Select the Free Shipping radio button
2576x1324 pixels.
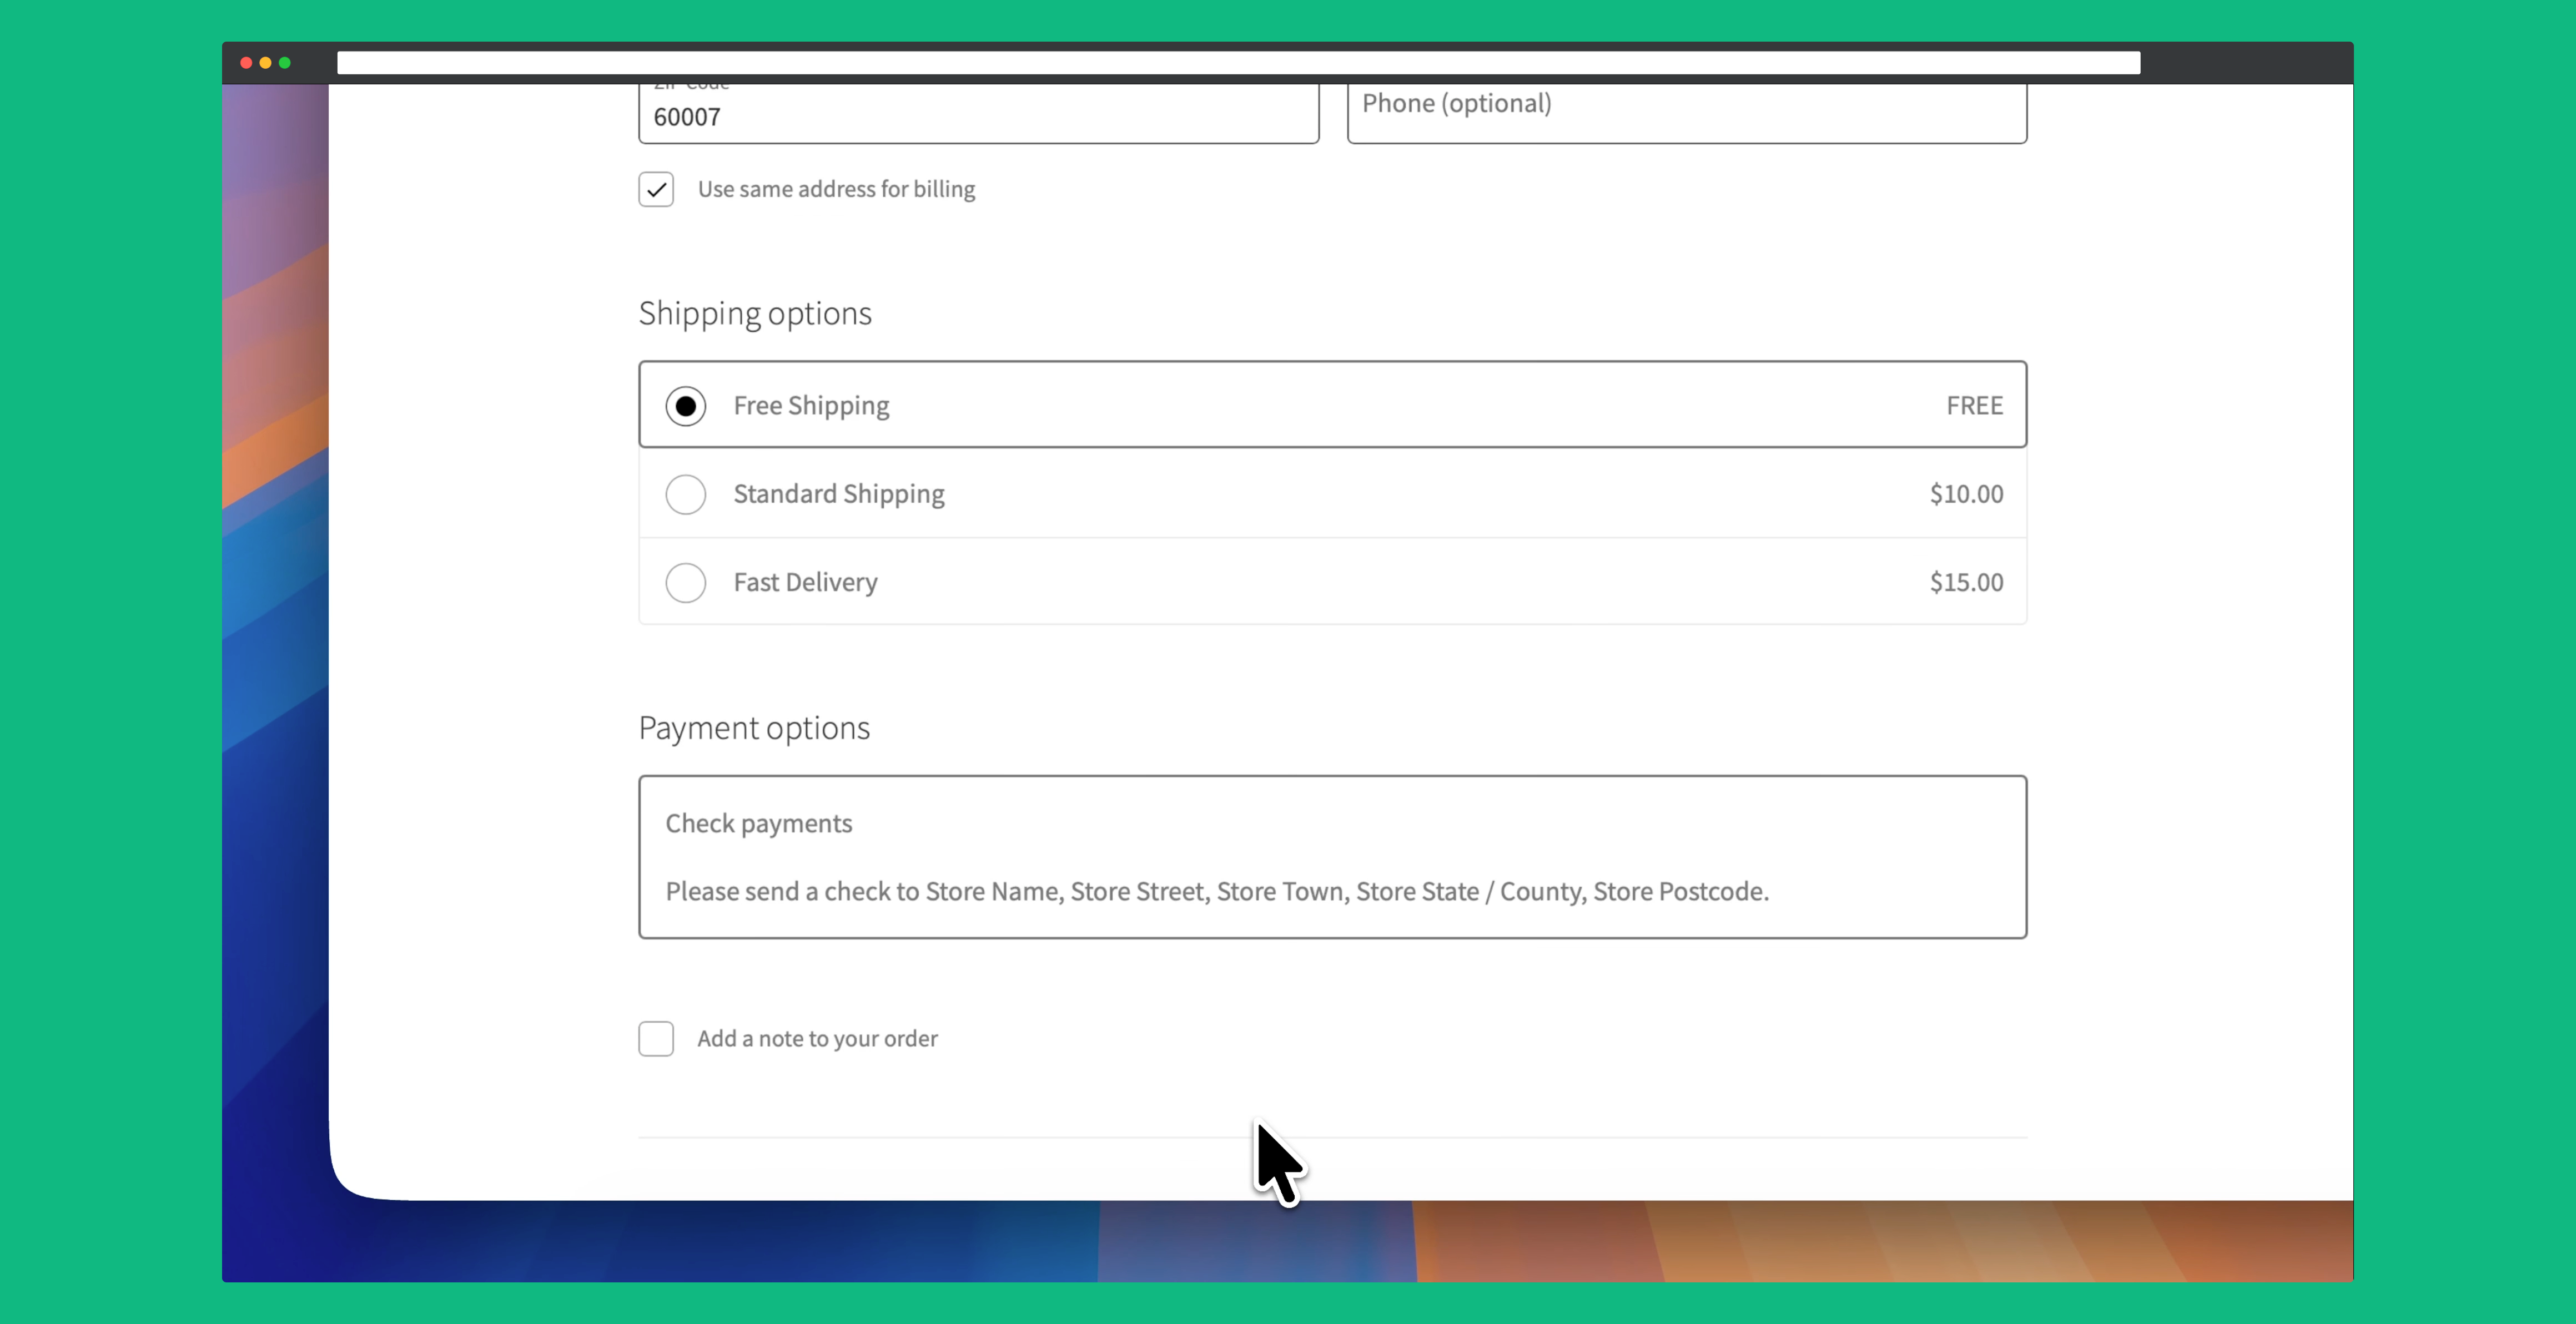tap(685, 406)
